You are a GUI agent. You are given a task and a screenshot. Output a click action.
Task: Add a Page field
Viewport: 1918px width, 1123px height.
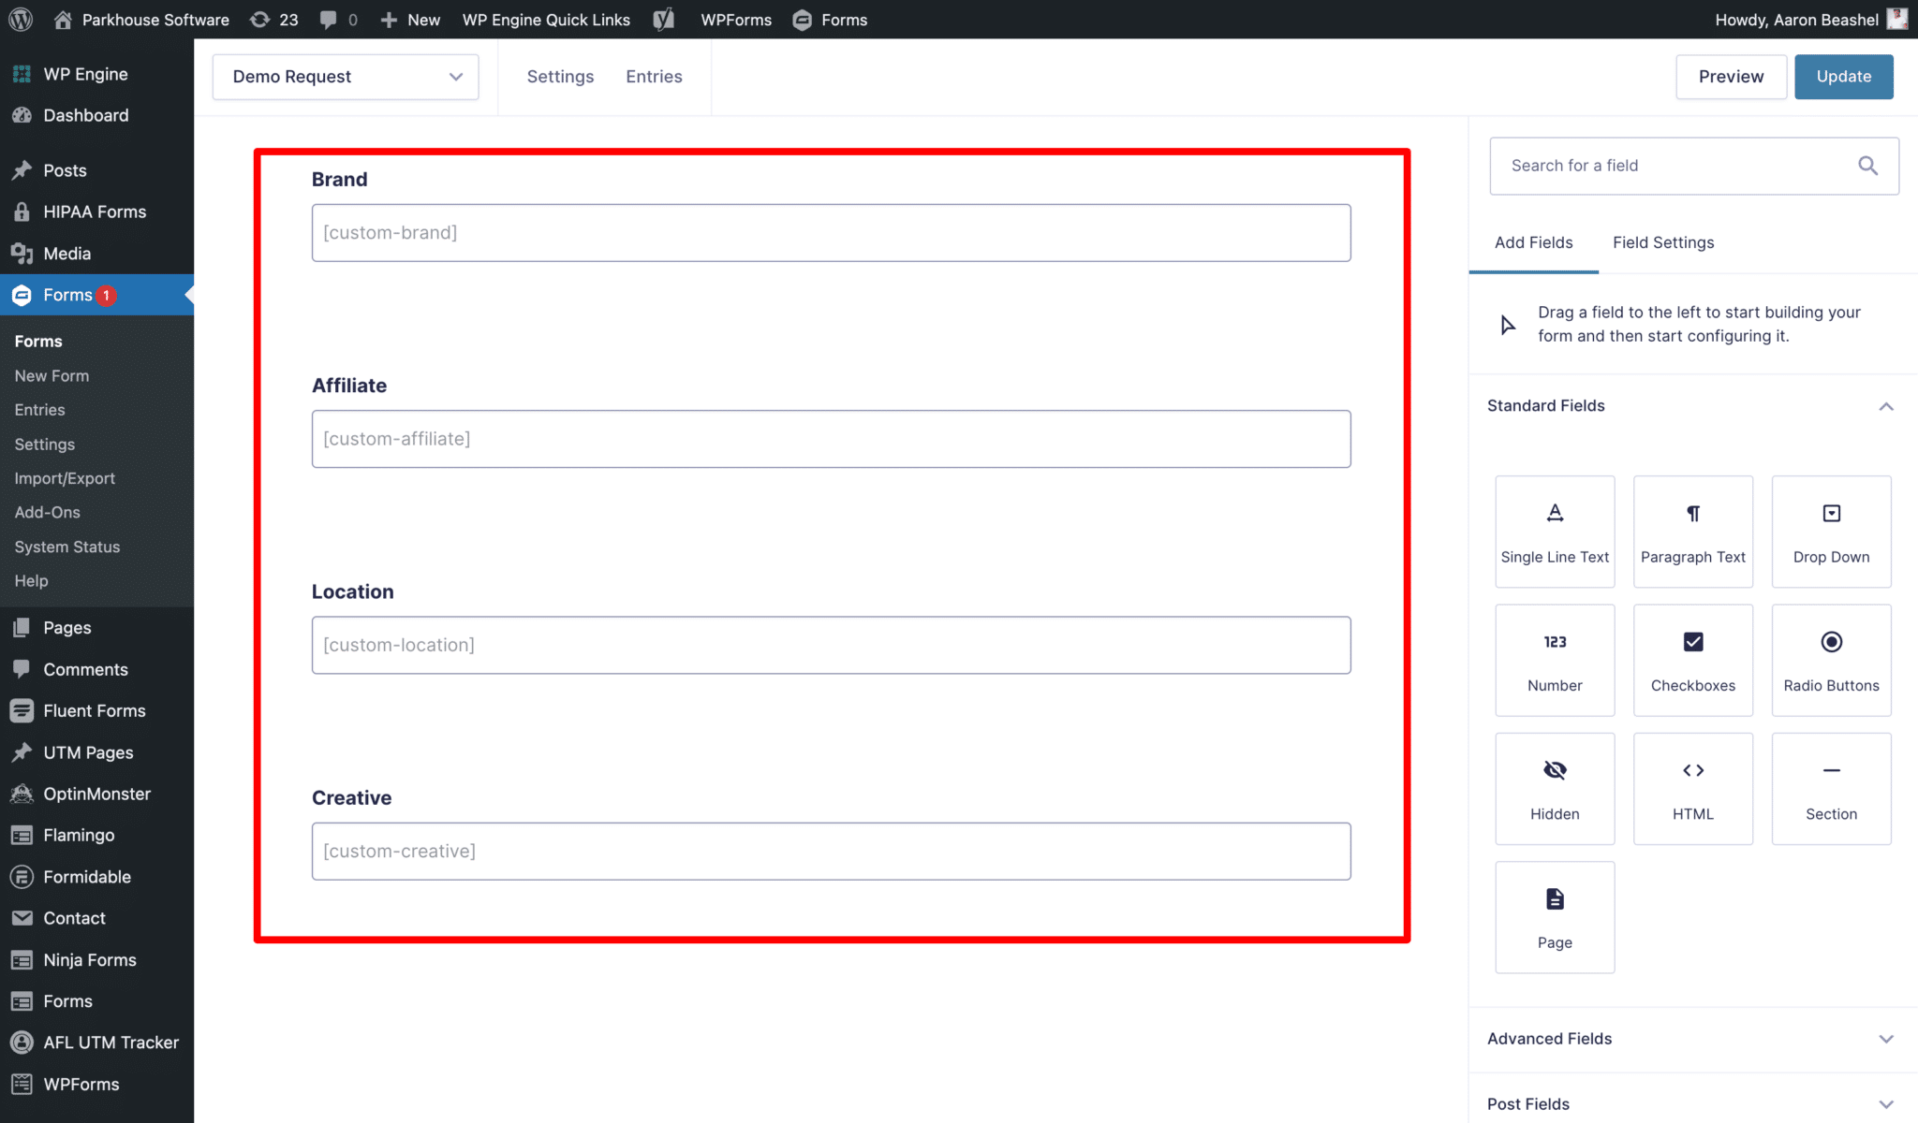1555,917
